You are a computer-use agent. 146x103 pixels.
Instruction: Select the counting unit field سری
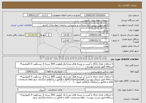click(x=31, y=90)
